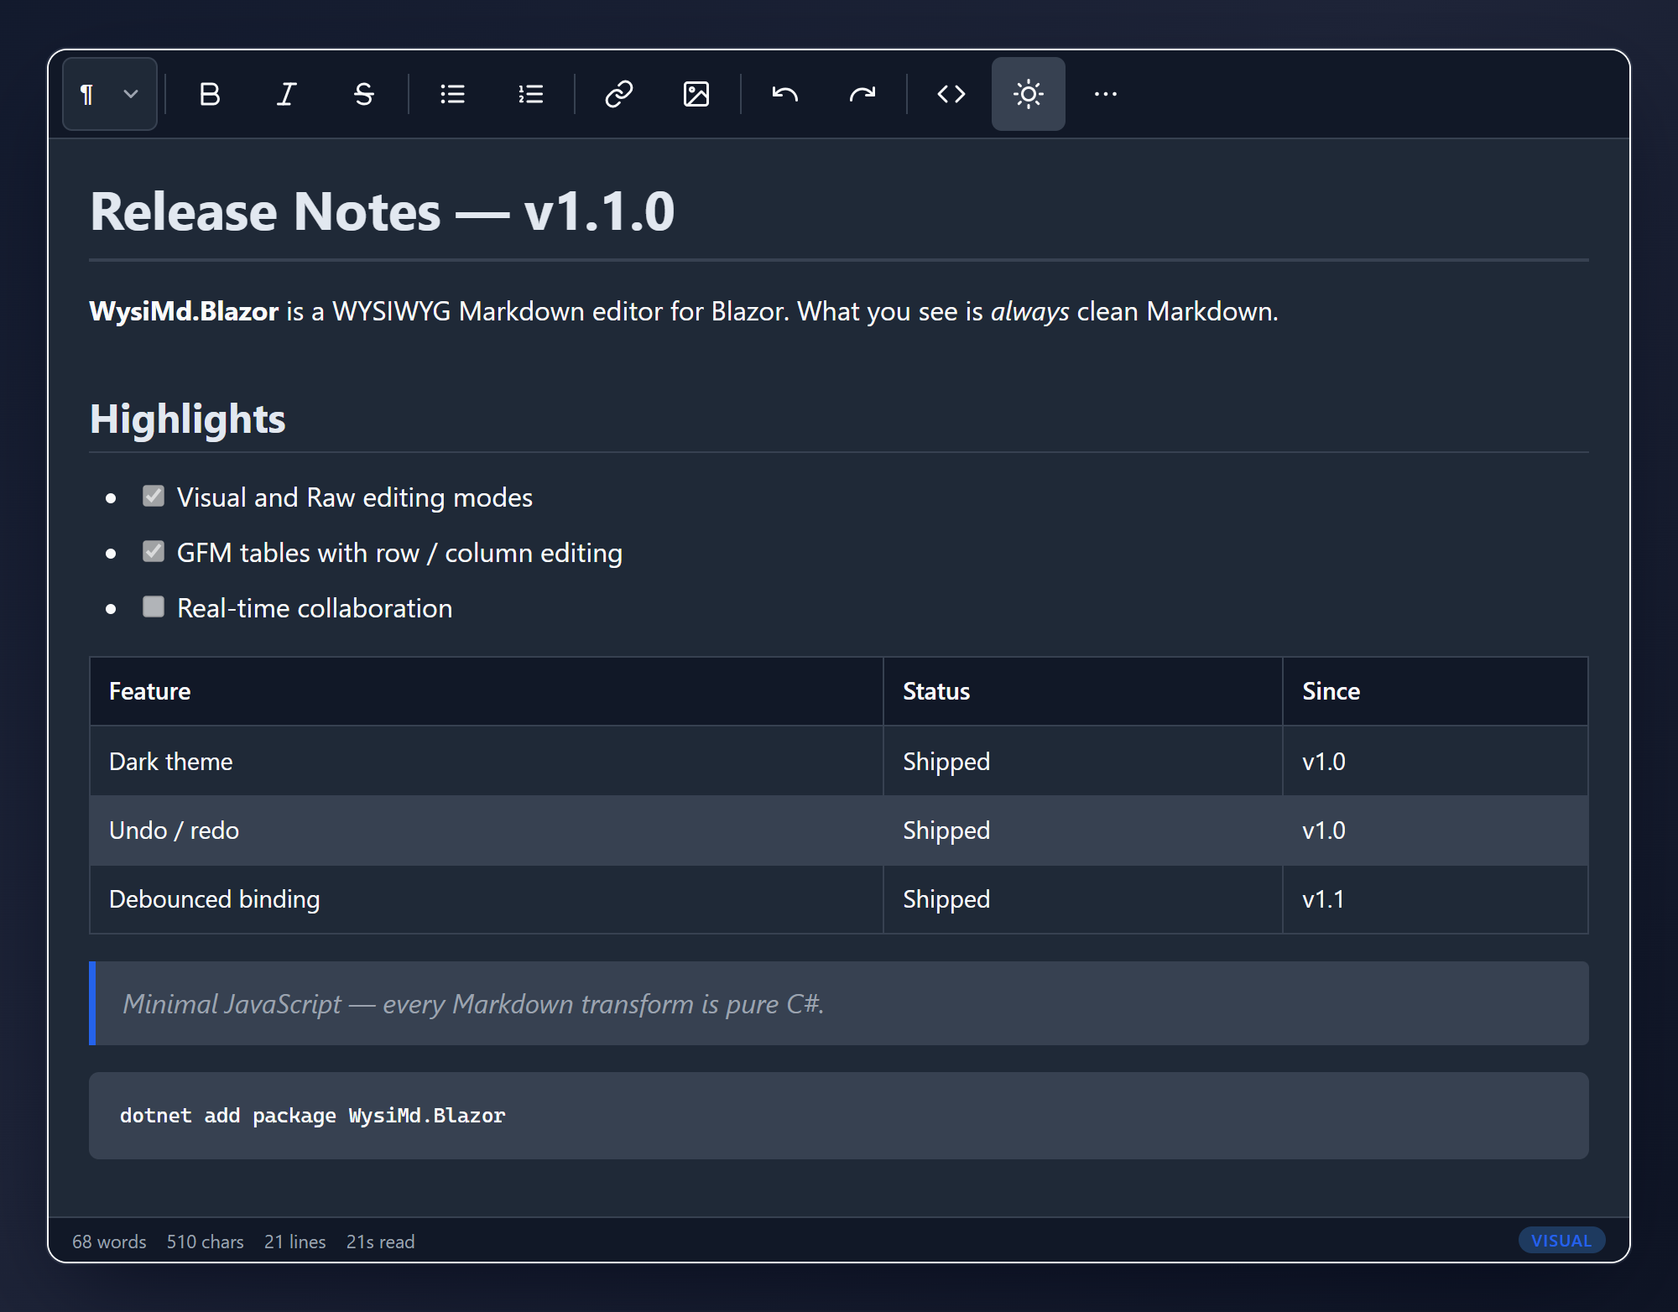Image resolution: width=1678 pixels, height=1312 pixels.
Task: Click the Debounced binding table cell
Action: tap(486, 899)
